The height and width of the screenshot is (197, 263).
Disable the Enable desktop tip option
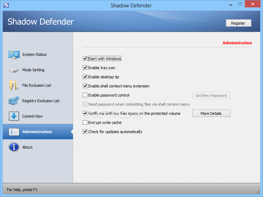[x=85, y=77]
